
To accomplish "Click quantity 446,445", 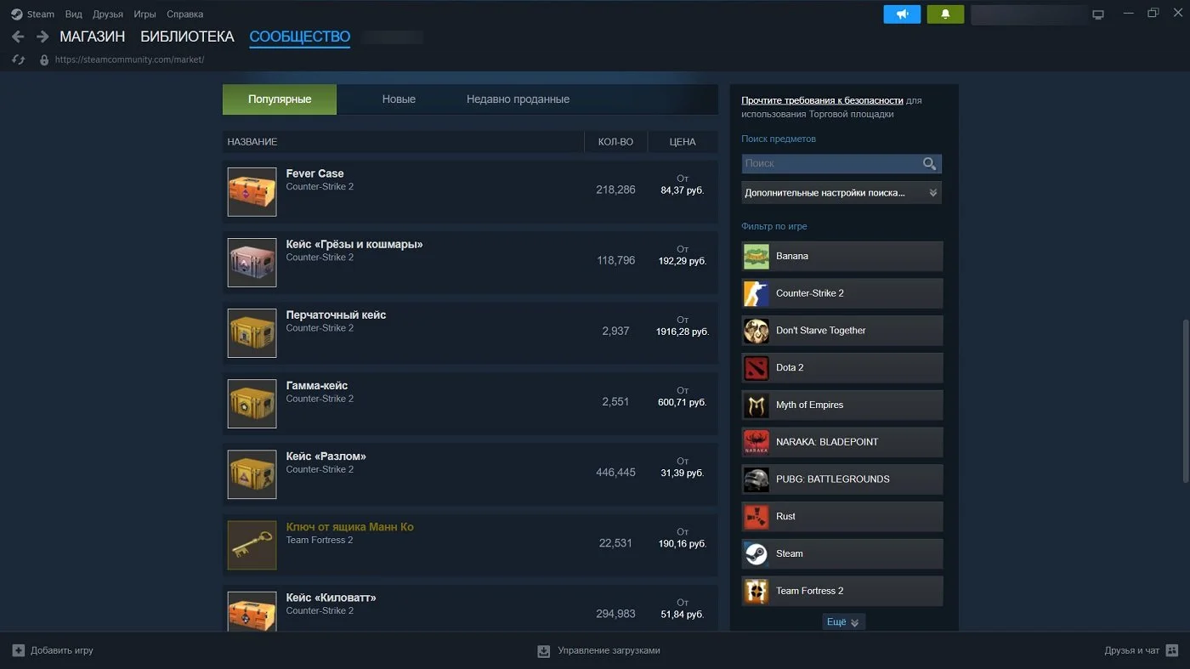I will click(x=615, y=473).
